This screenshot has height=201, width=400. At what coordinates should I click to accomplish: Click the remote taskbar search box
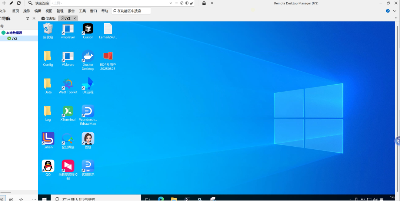coord(96,199)
